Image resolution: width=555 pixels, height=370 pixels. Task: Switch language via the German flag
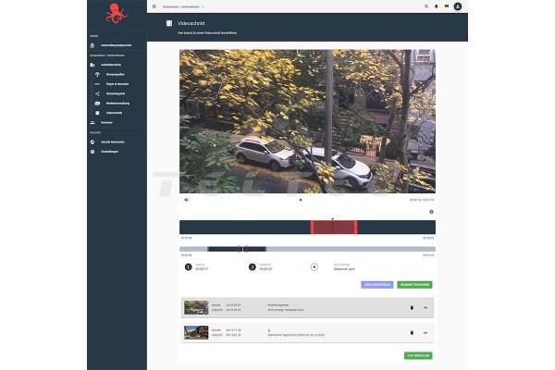(x=447, y=6)
